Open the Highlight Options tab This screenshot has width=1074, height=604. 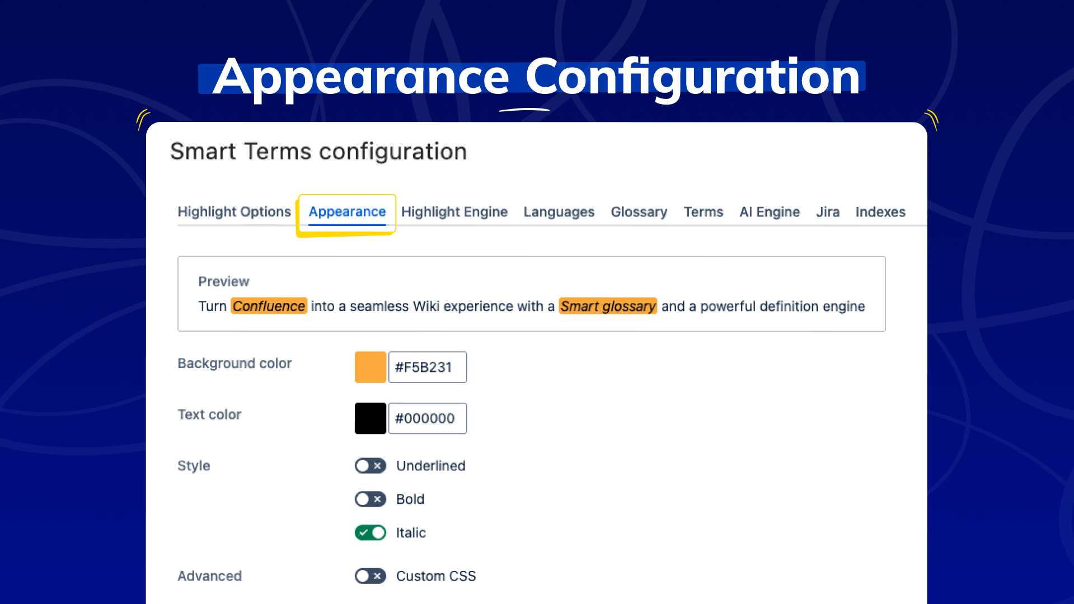coord(234,212)
